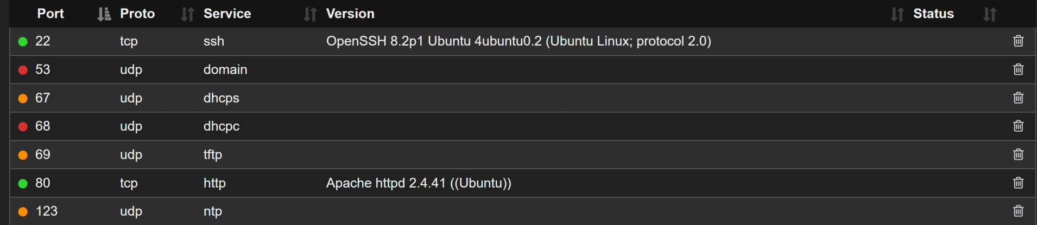Screen dimensions: 1037x225
Task: Remove the port 68 dhcpc entry
Action: pyautogui.click(x=1018, y=126)
